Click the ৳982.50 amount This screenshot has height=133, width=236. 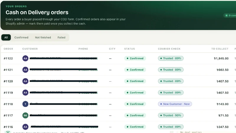223,70
